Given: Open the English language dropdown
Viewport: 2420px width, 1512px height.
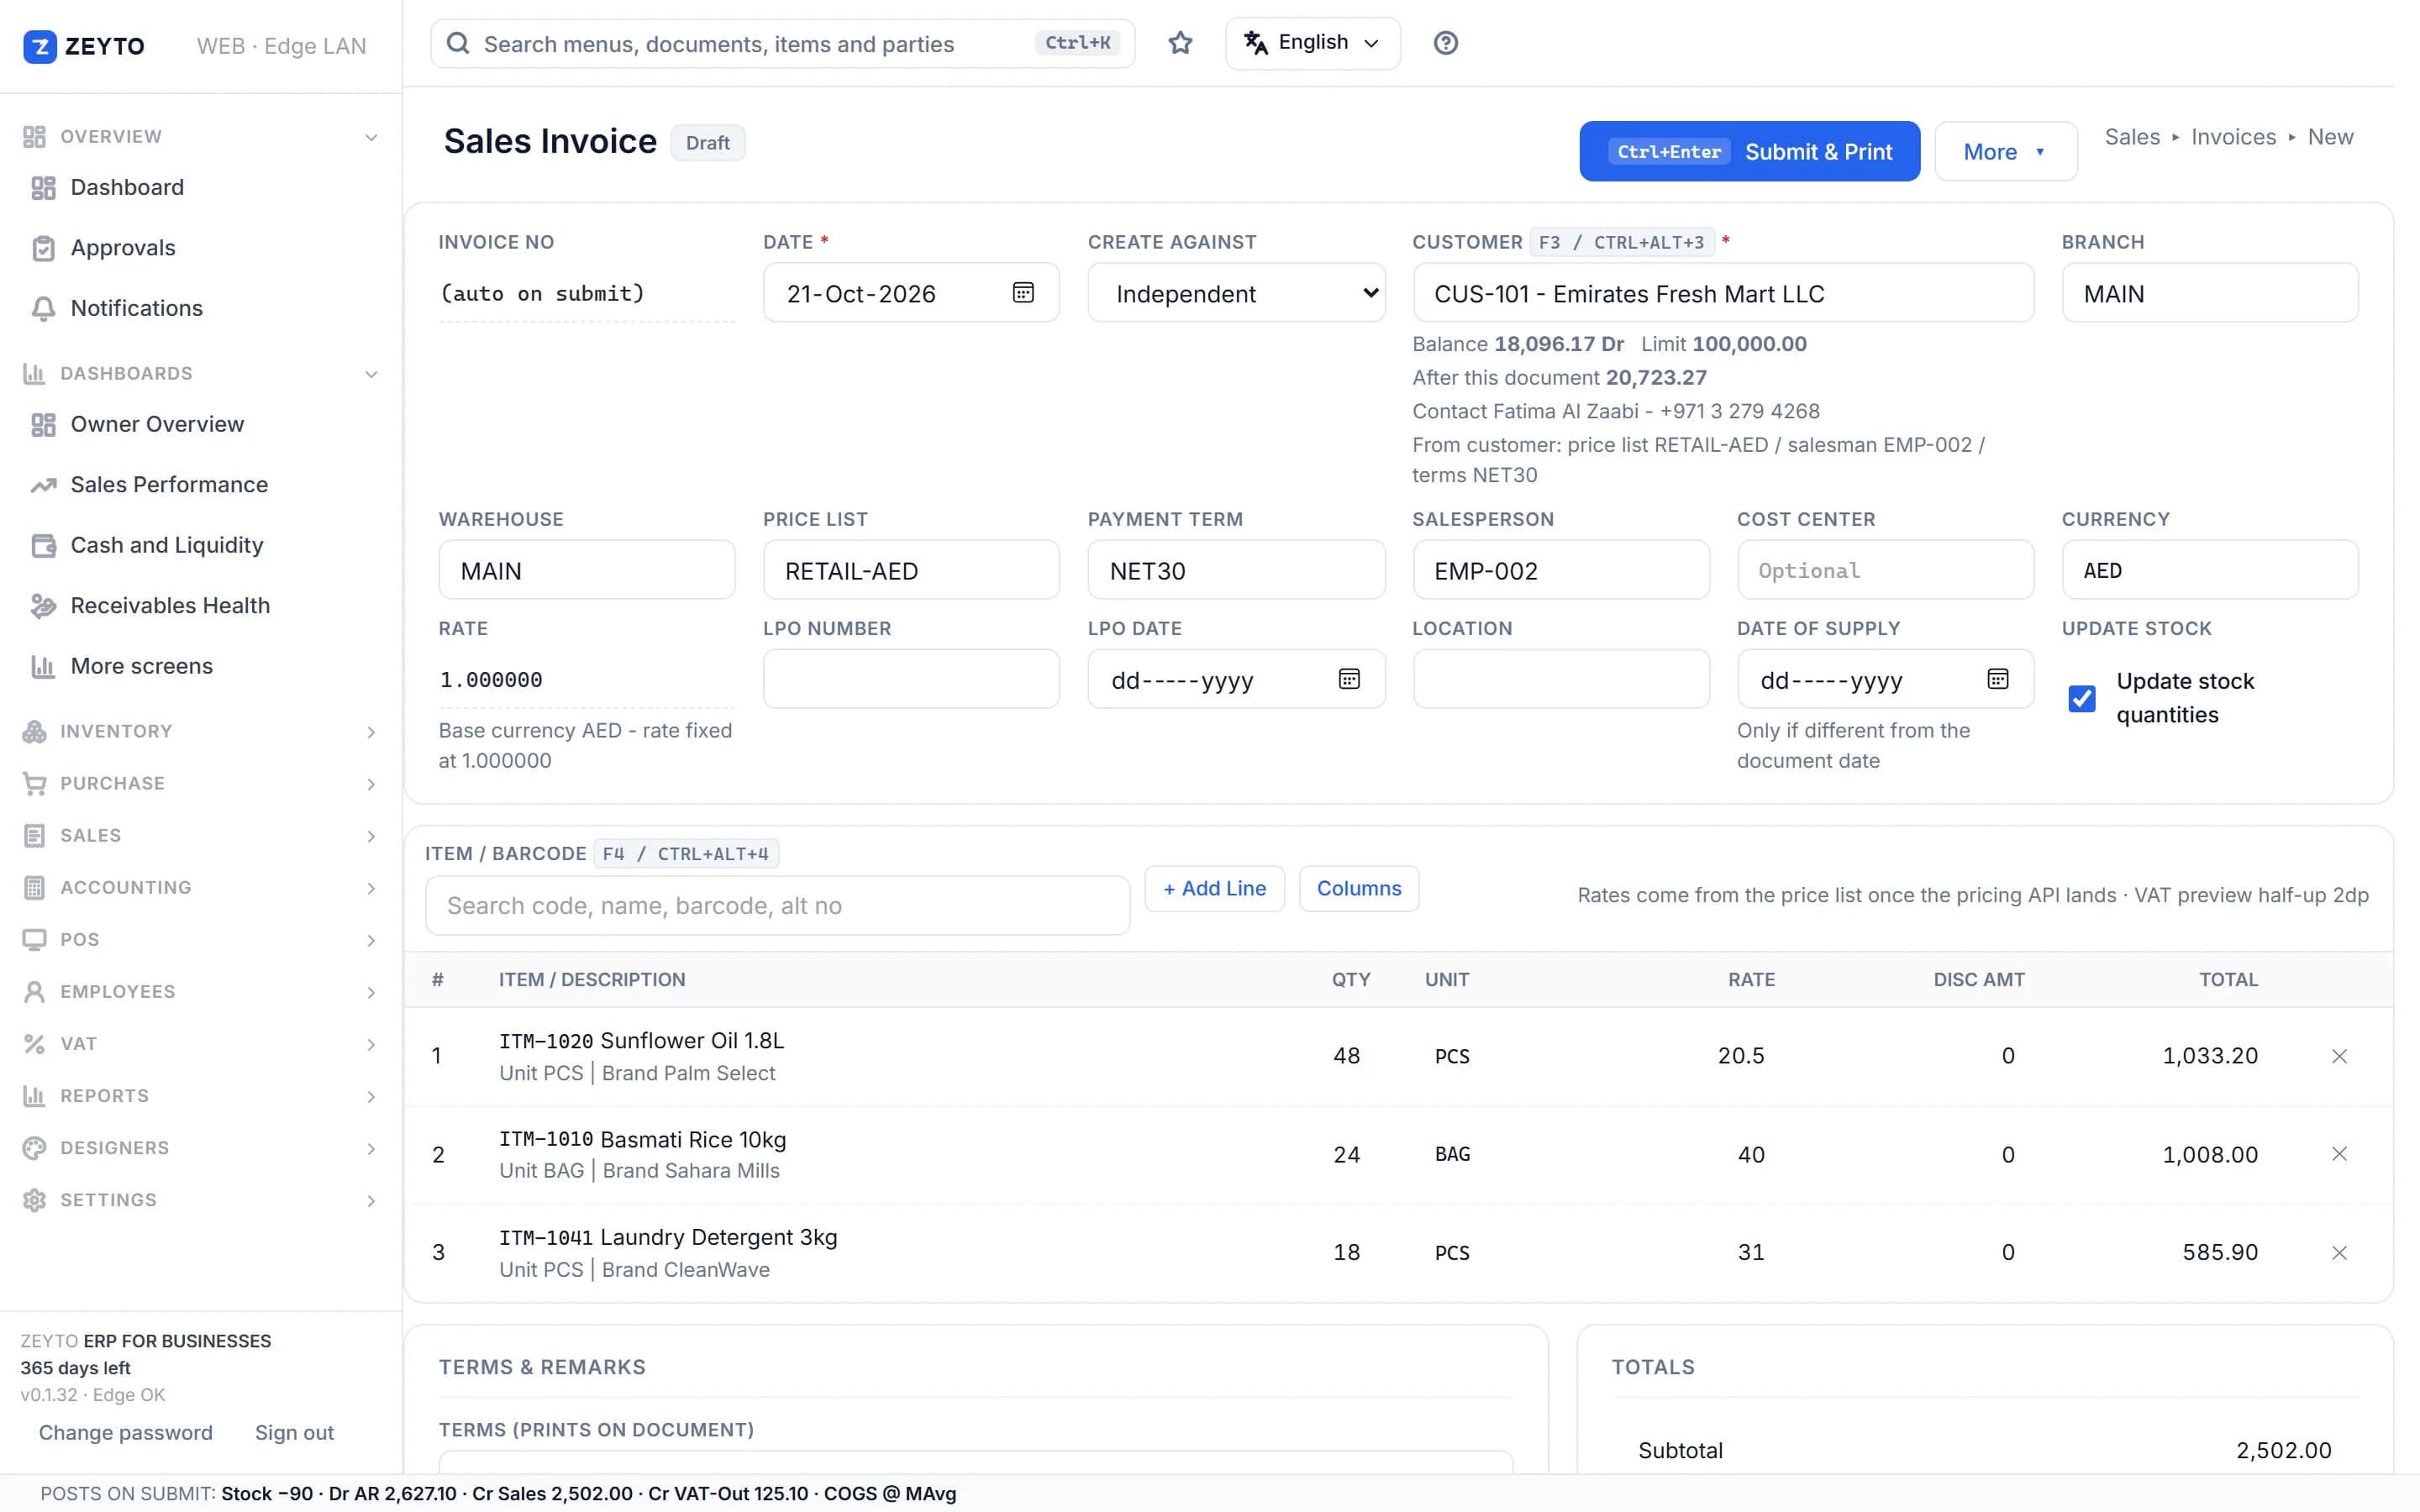Looking at the screenshot, I should 1312,43.
